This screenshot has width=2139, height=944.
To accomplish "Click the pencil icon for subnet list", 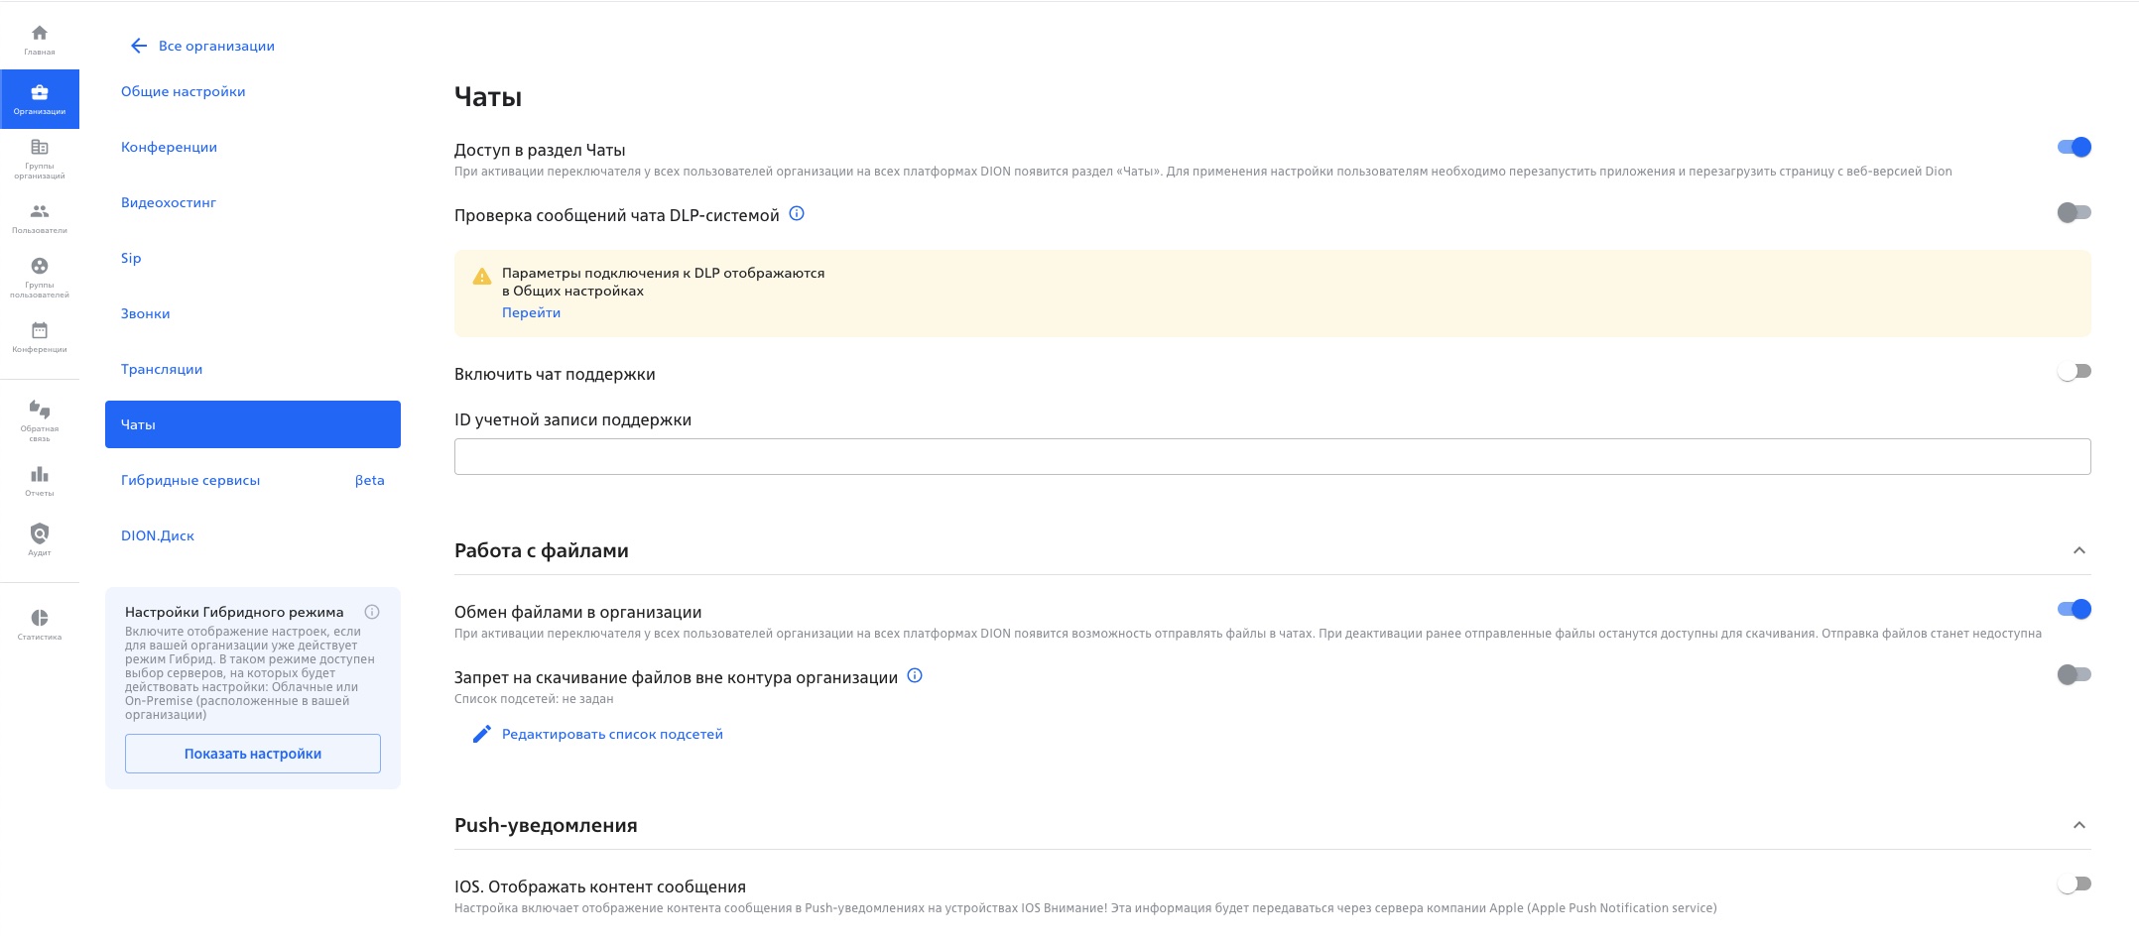I will coord(481,734).
